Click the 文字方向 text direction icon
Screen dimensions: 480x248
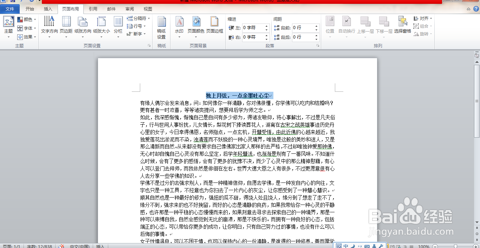click(49, 21)
